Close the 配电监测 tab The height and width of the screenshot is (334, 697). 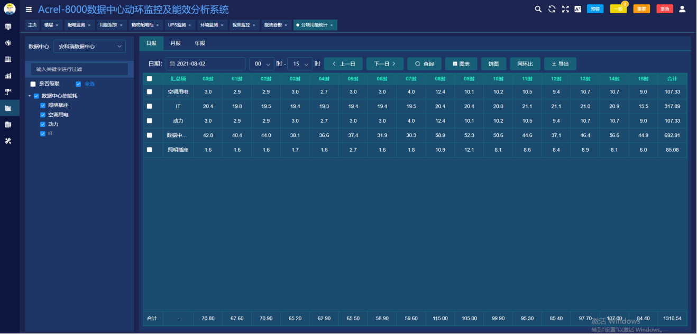coord(89,25)
